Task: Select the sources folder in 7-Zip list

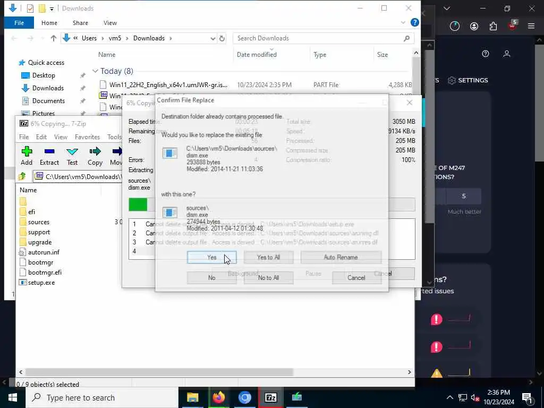Action: (x=38, y=222)
